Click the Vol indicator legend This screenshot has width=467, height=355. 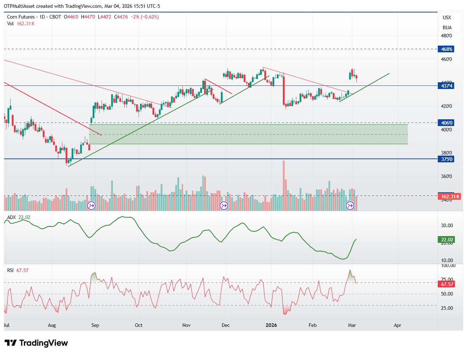click(x=21, y=24)
